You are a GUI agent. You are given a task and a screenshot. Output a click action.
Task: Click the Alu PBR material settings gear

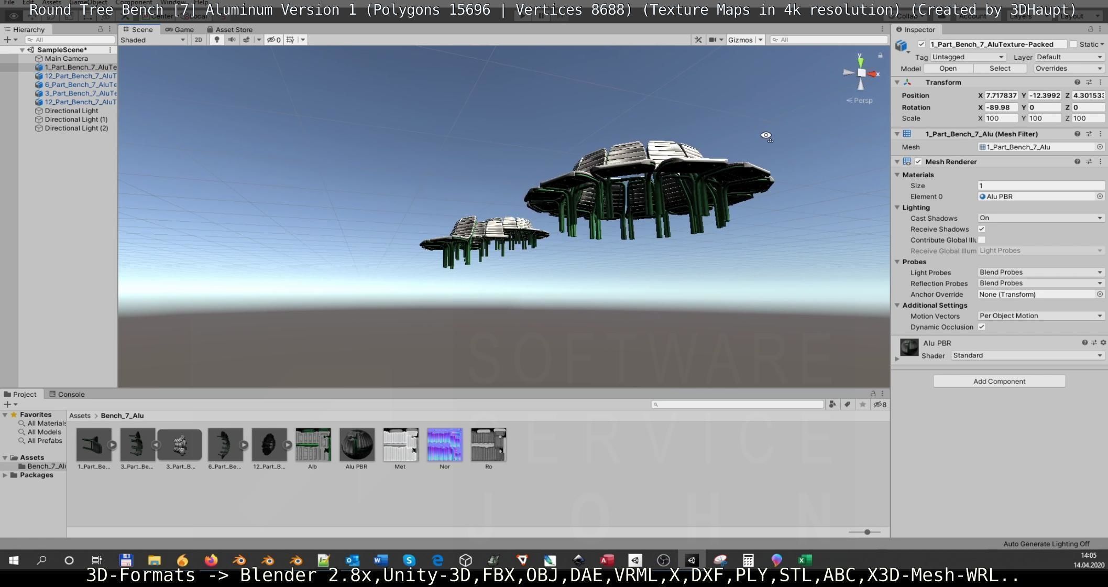tap(1103, 343)
